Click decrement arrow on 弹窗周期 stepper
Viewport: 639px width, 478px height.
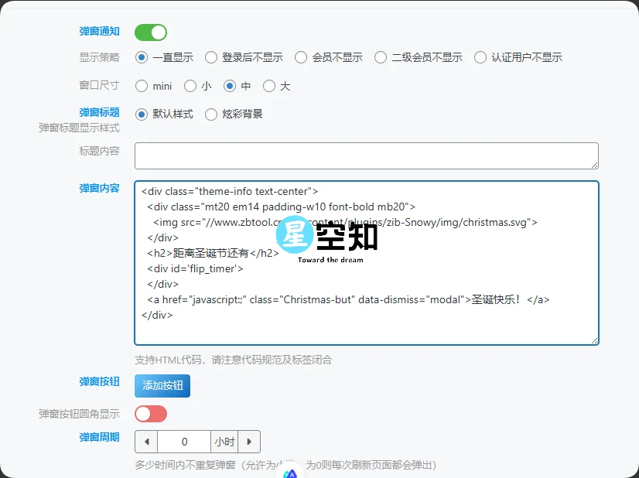click(146, 441)
